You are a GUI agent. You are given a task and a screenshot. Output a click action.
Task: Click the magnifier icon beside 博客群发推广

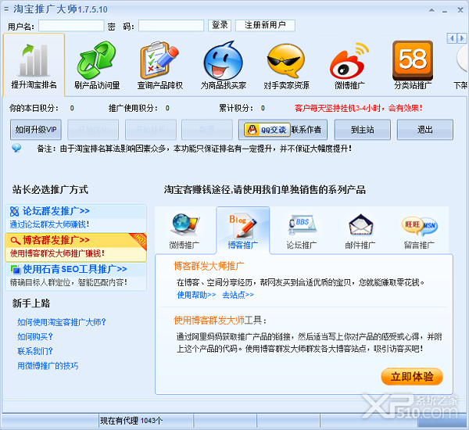pos(15,240)
